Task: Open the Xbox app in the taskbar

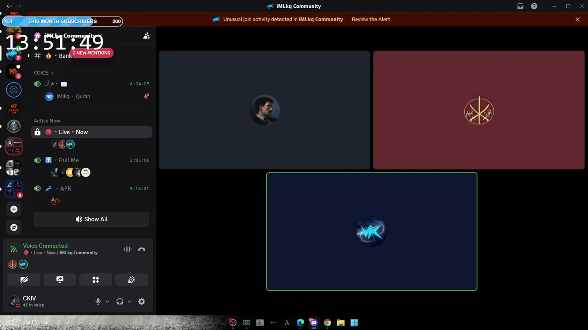Action: (x=246, y=323)
